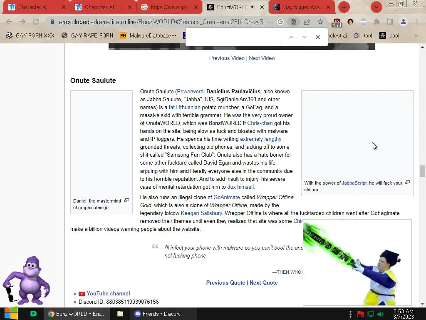Close the BonziWORLD tab
The image size is (426, 320).
(262, 7)
